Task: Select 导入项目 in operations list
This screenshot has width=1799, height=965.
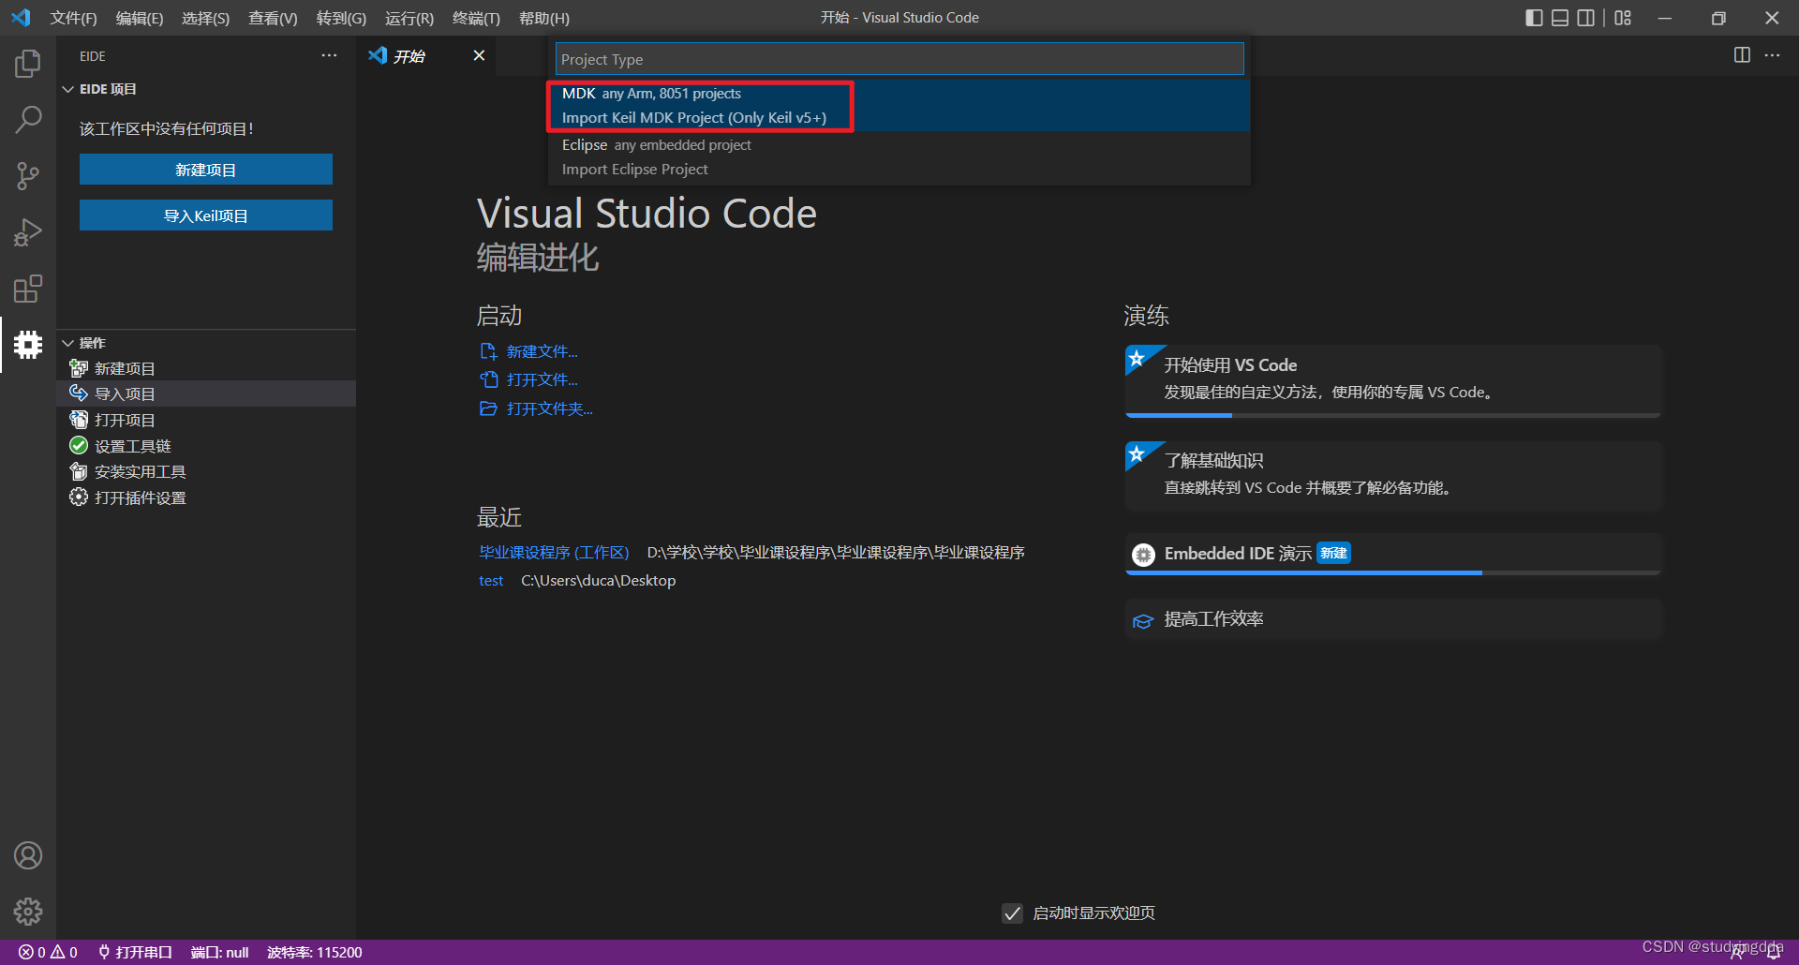Action: pyautogui.click(x=206, y=393)
